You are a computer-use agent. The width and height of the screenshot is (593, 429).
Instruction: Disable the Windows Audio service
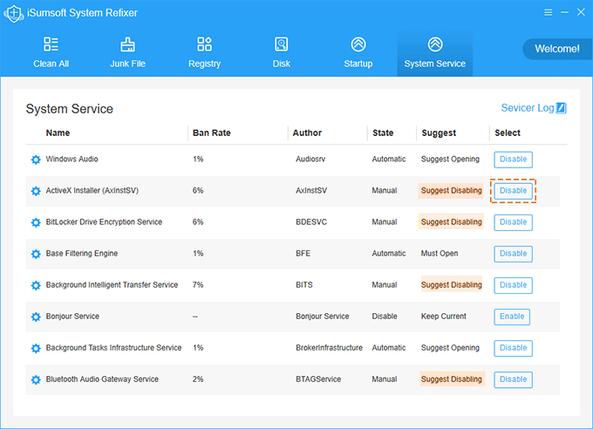513,160
